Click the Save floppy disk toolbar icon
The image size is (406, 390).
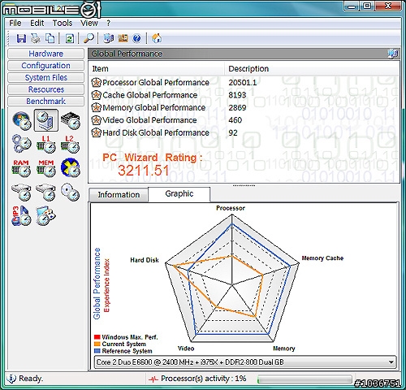21,38
